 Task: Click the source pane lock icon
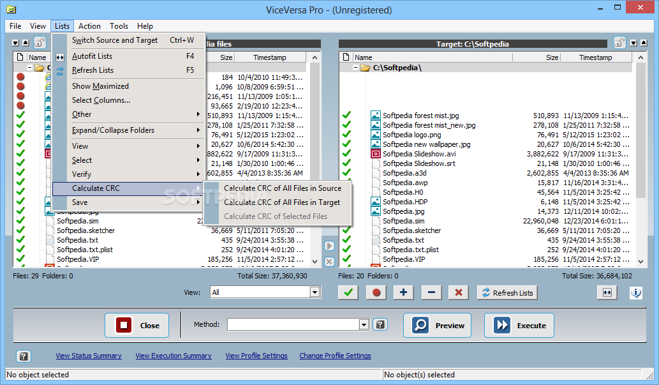pos(40,43)
